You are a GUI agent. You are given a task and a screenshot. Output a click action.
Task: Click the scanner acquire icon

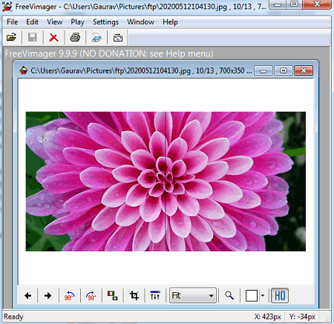(x=96, y=38)
